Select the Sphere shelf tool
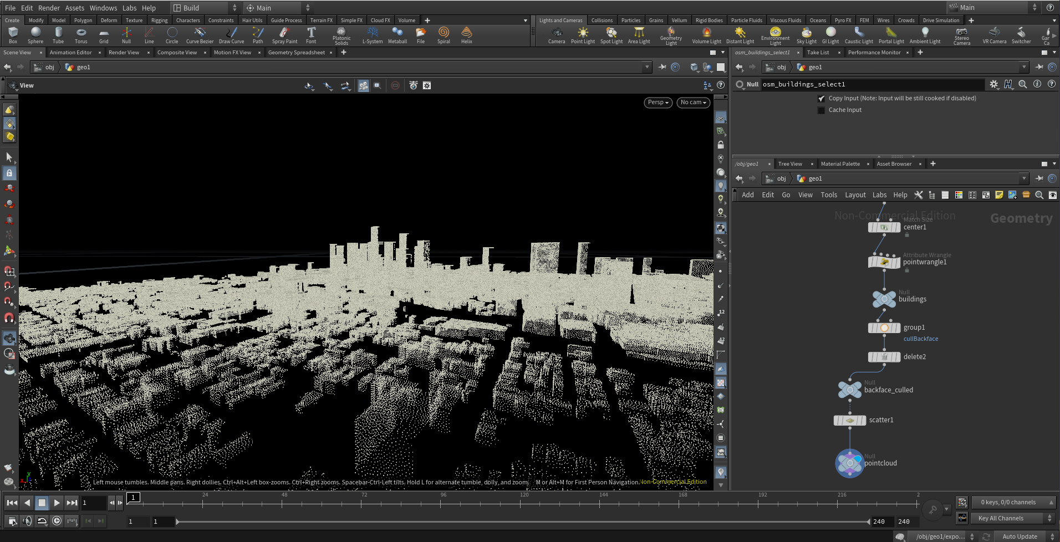1060x542 pixels. pos(35,35)
